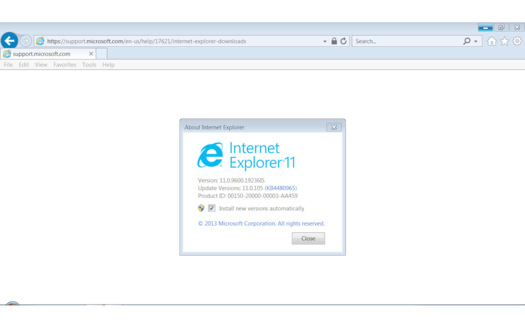The height and width of the screenshot is (328, 525).
Task: Open the Edit menu
Action: [x=24, y=65]
